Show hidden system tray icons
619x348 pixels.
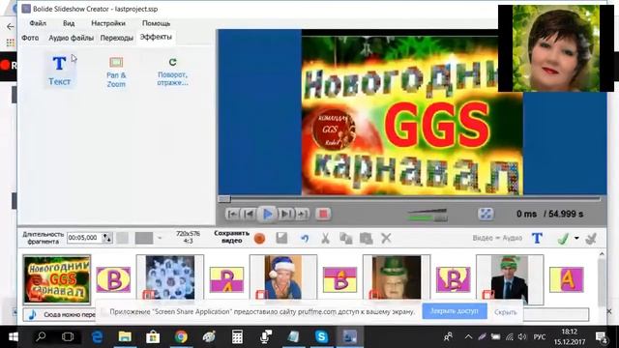[x=468, y=337]
